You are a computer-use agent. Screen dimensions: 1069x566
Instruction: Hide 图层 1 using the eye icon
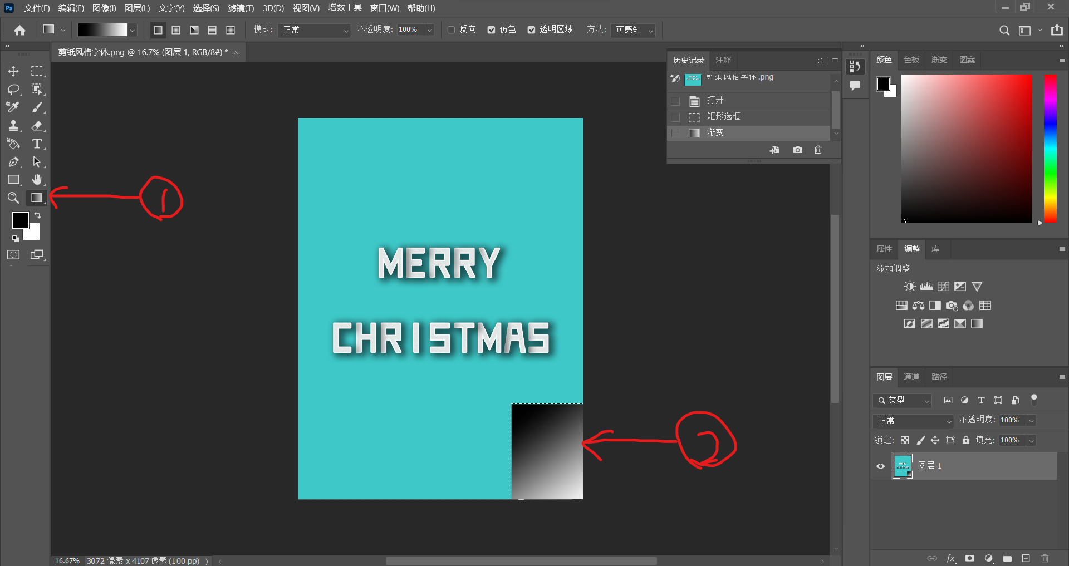(x=880, y=466)
